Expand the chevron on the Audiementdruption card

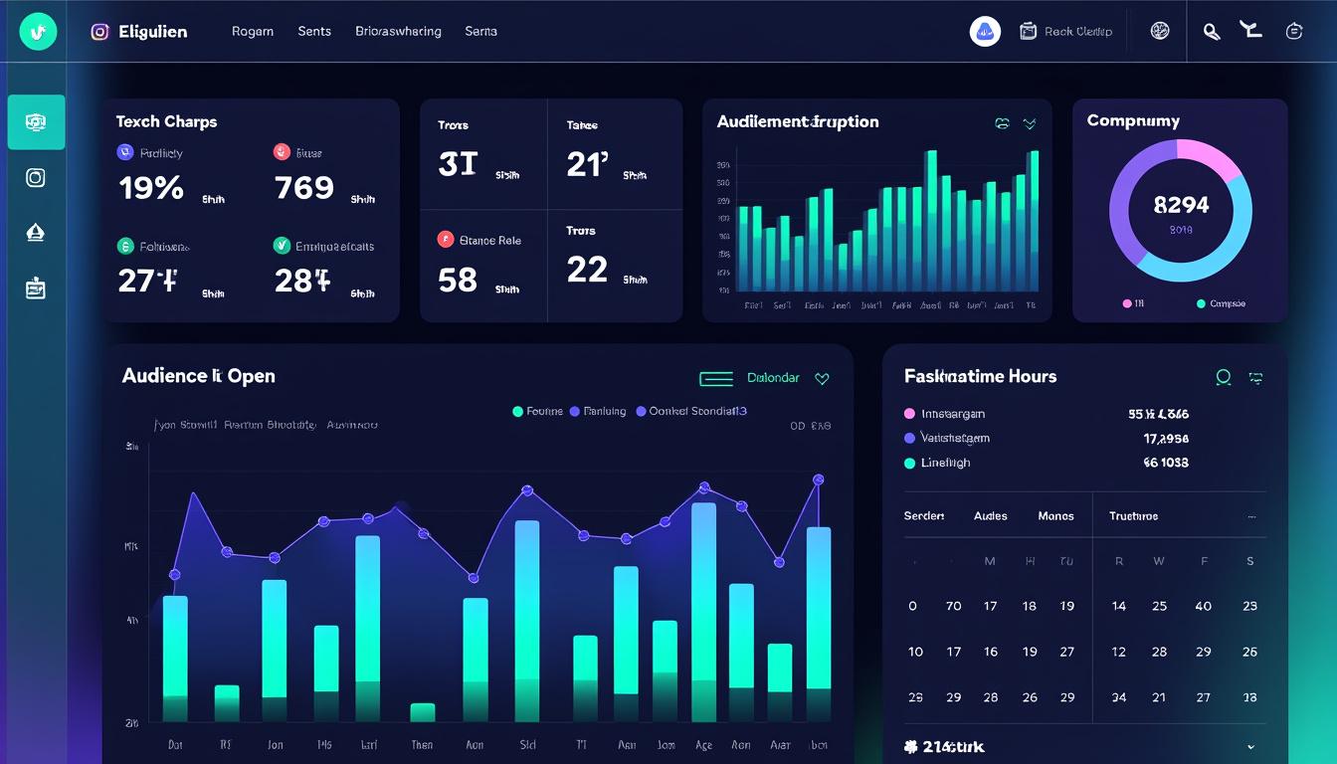(x=1031, y=123)
